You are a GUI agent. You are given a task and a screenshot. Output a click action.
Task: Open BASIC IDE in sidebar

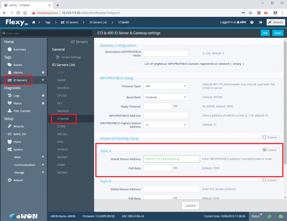[x=20, y=134]
